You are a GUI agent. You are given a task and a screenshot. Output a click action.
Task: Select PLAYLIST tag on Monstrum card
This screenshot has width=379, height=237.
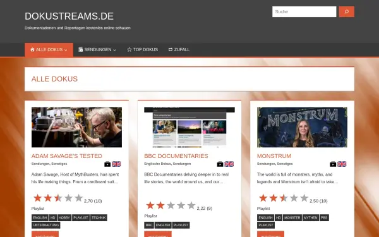(266, 225)
